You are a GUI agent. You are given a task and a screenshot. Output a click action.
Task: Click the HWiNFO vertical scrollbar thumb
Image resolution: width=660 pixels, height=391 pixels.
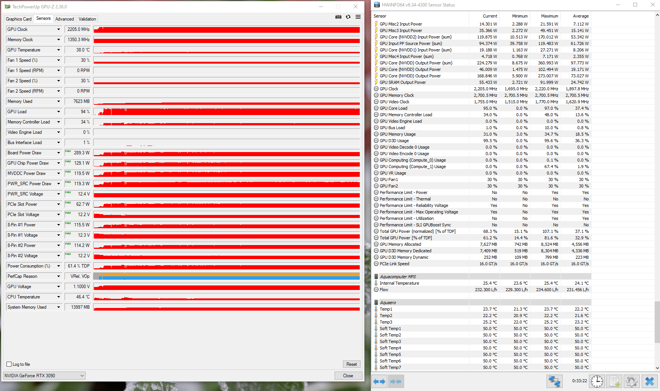point(657,322)
